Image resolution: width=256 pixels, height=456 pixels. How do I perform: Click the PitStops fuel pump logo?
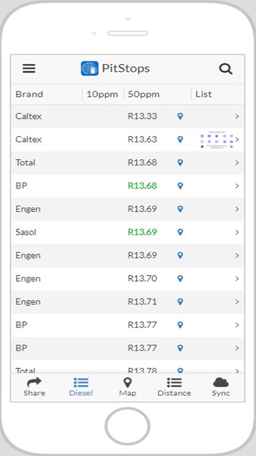click(x=89, y=69)
